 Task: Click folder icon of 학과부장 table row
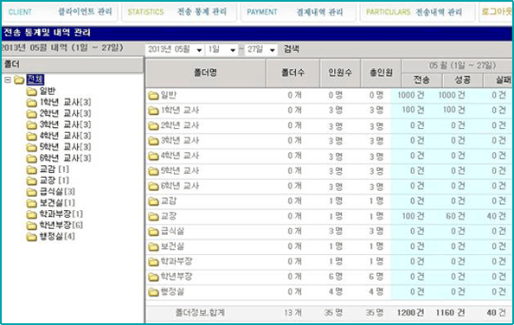tap(153, 262)
